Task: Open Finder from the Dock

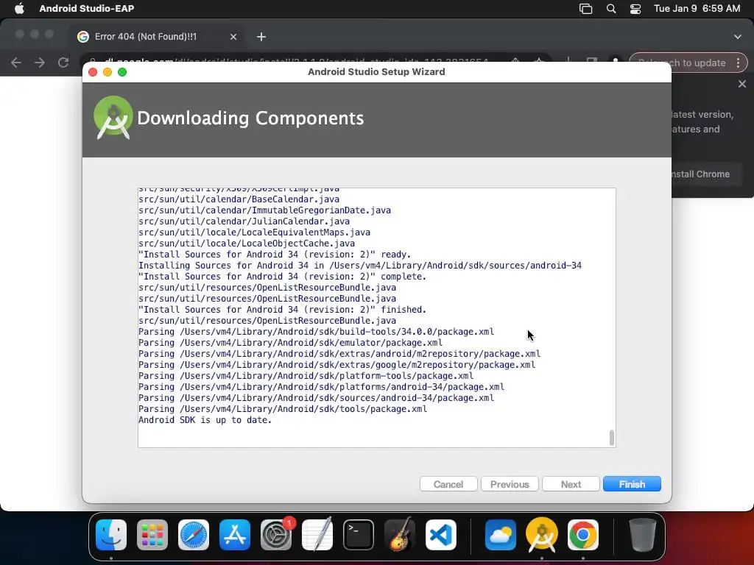Action: [111, 535]
